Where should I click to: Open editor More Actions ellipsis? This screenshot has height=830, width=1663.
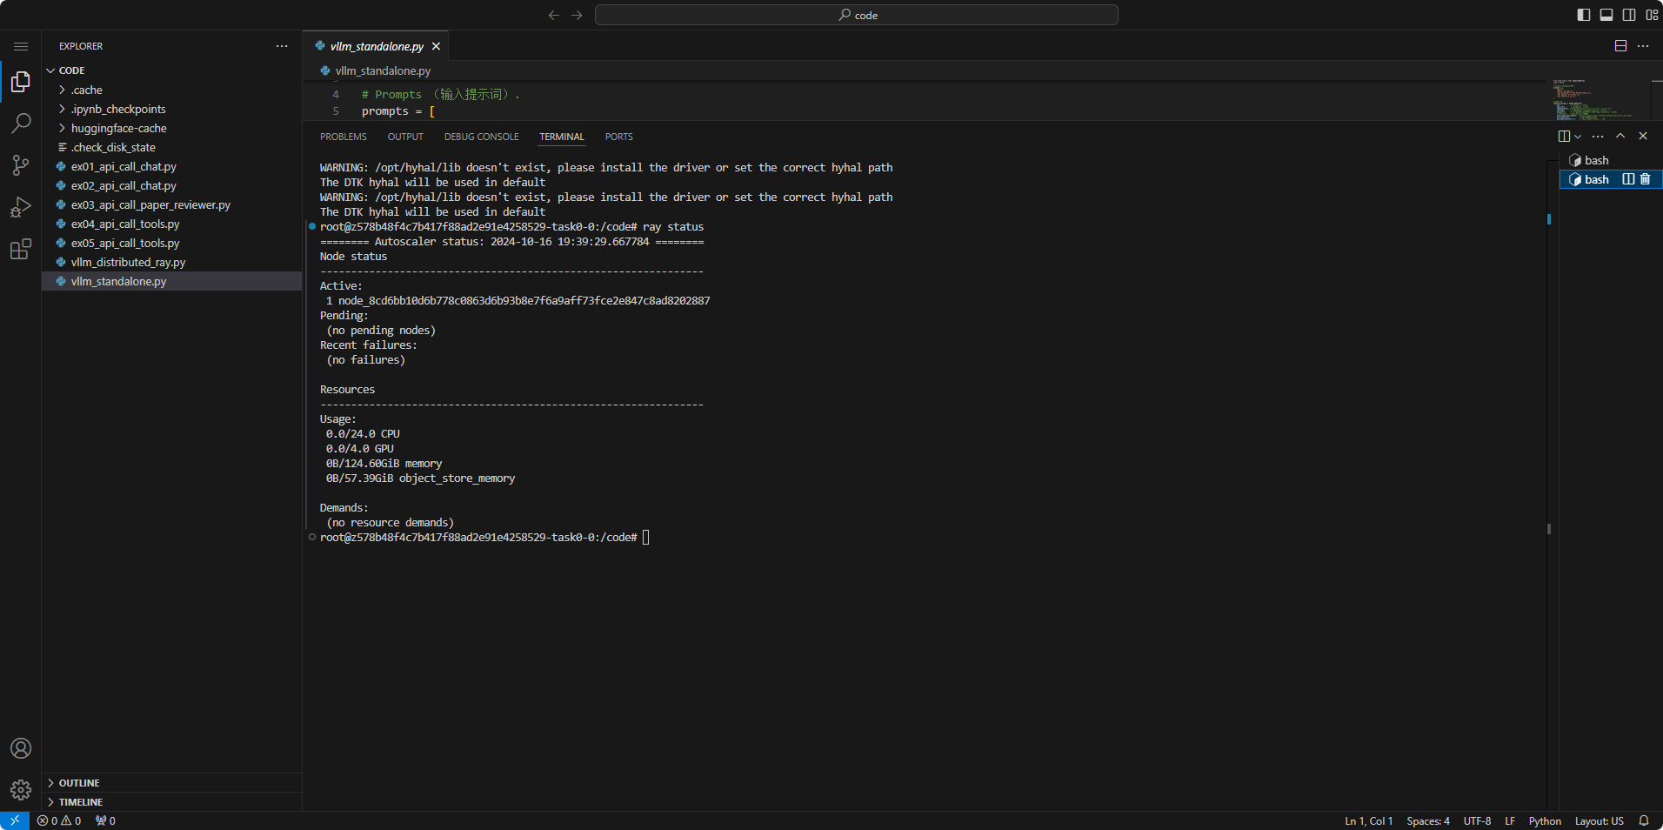tap(1643, 46)
